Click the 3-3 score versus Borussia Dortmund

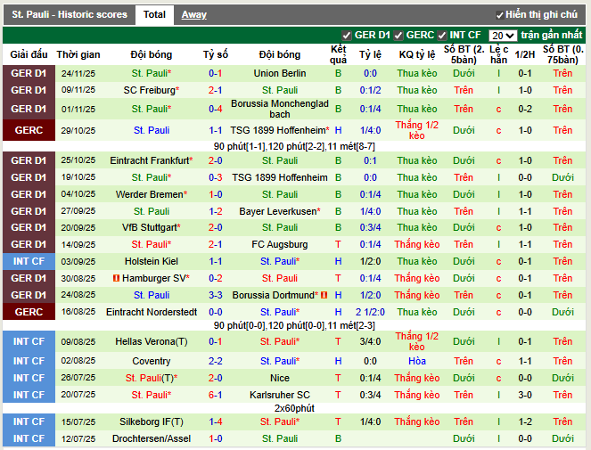point(215,295)
